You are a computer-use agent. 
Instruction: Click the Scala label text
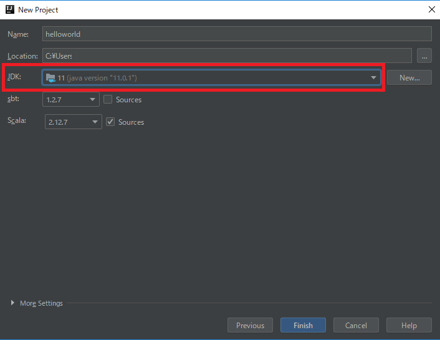(17, 120)
